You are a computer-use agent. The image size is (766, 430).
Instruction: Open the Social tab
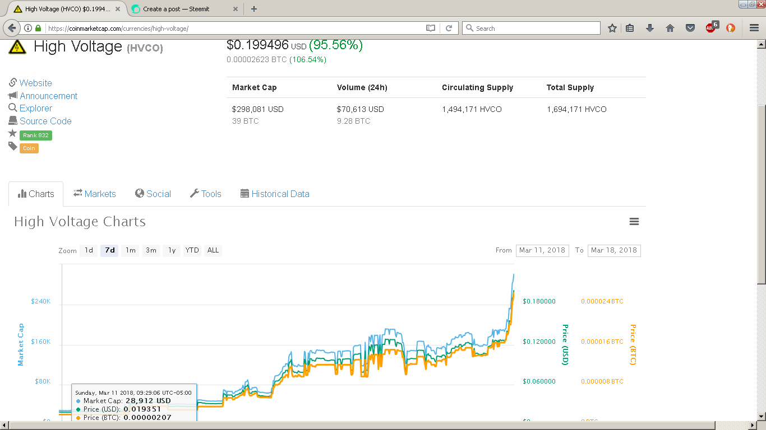coord(153,194)
